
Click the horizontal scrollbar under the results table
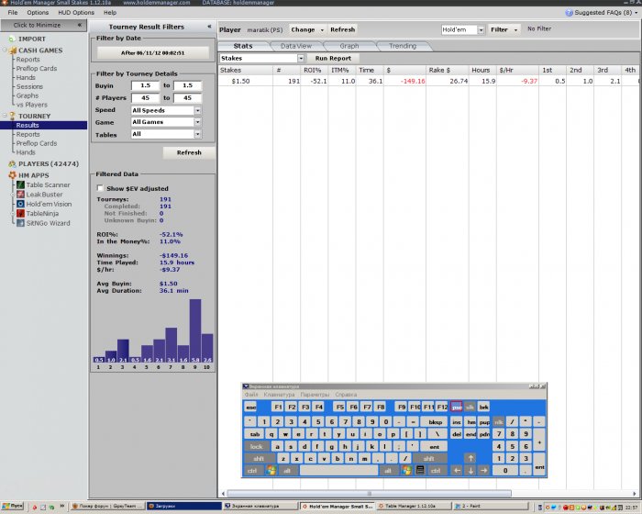pos(369,494)
